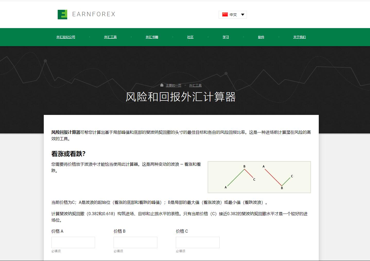
Task: Focus the 价格 B input field
Action: [135, 242]
